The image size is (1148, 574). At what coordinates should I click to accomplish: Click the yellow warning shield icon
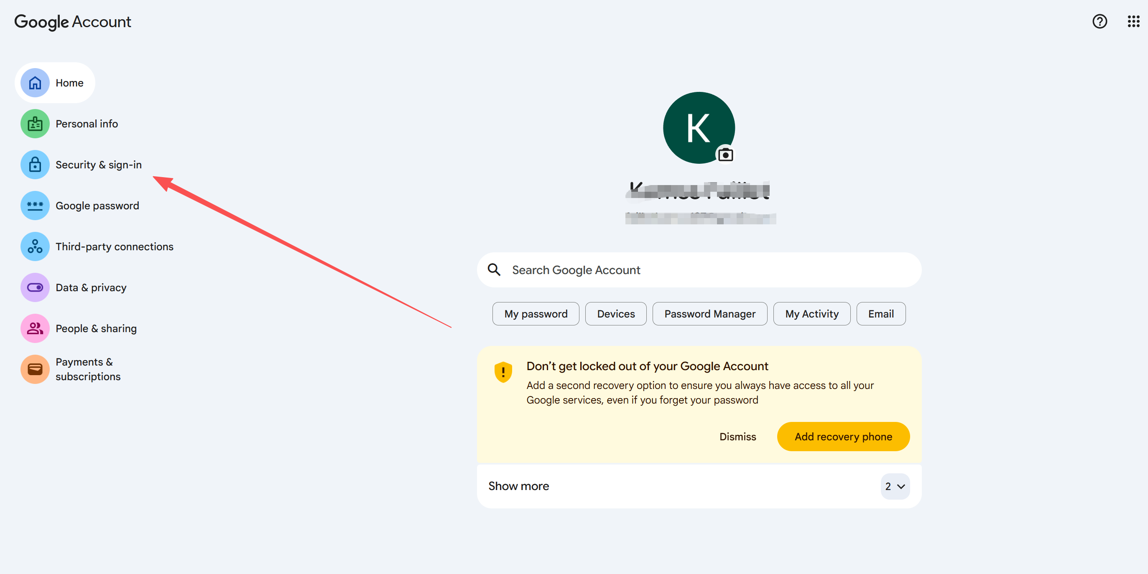pos(503,372)
